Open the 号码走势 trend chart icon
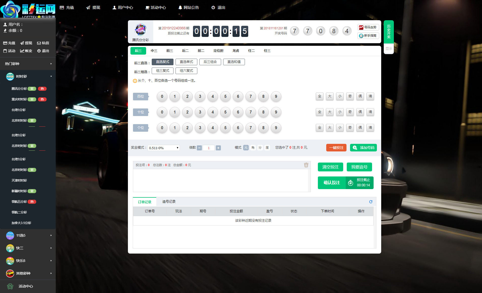The width and height of the screenshot is (482, 293). coord(361,28)
